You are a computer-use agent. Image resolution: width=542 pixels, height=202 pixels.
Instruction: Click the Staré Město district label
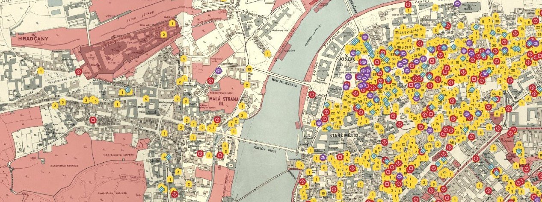point(343,136)
